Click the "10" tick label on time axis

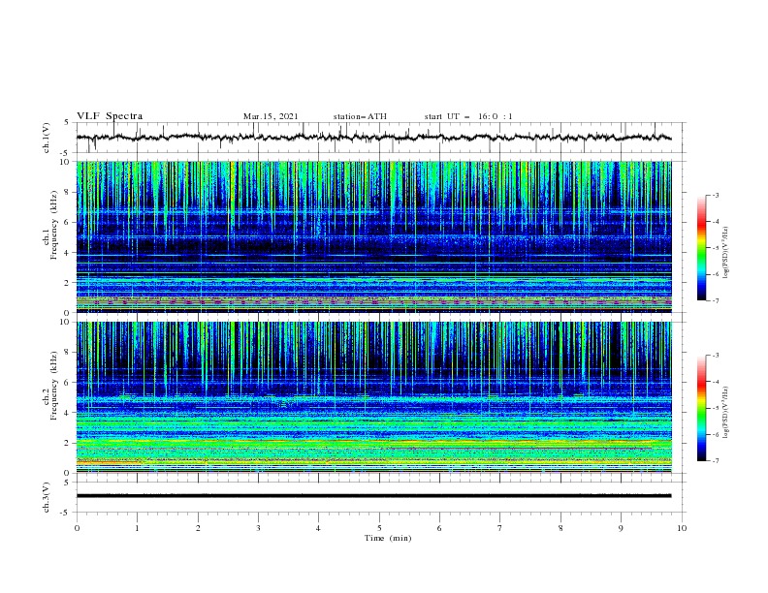[x=682, y=528]
